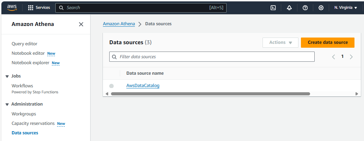The width and height of the screenshot is (364, 141).
Task: Collapse the Jobs section
Action: (7, 76)
